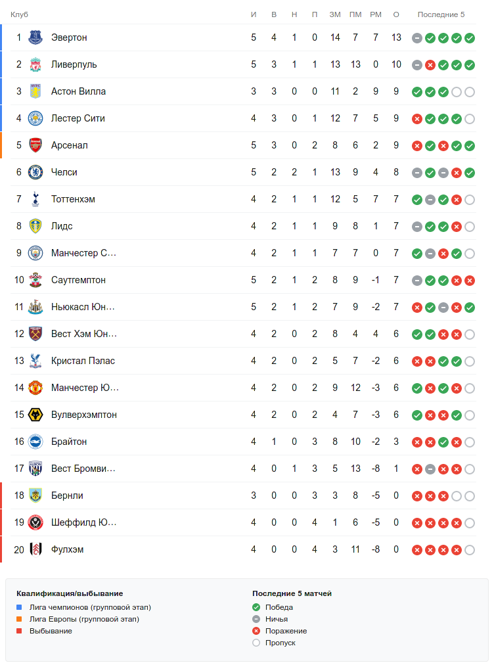Image resolution: width=494 pixels, height=667 pixels.
Task: Click the Tottenham club crest icon
Action: coord(35,199)
